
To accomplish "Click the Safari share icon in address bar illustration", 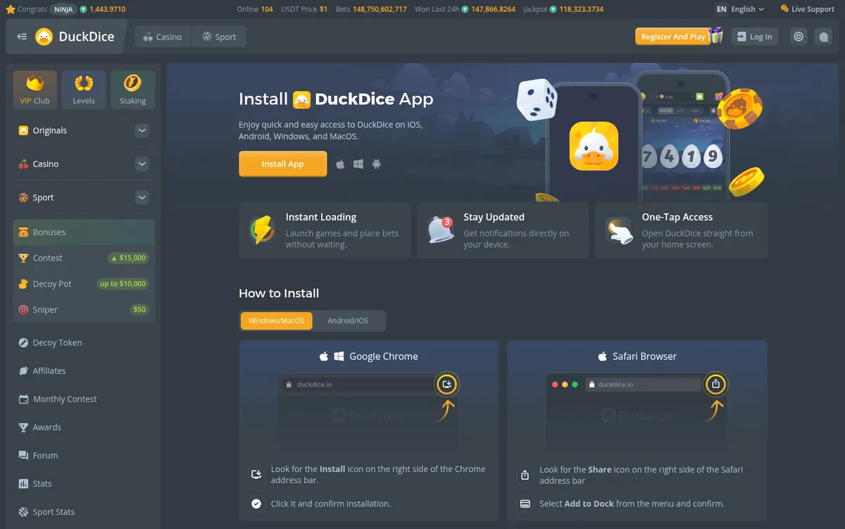I will 715,384.
